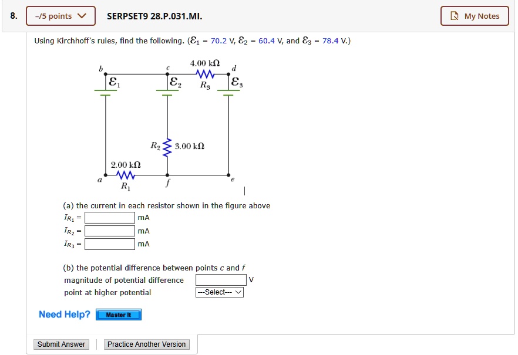
Task: Click the R3 resistor symbol in circuit
Action: [x=205, y=75]
